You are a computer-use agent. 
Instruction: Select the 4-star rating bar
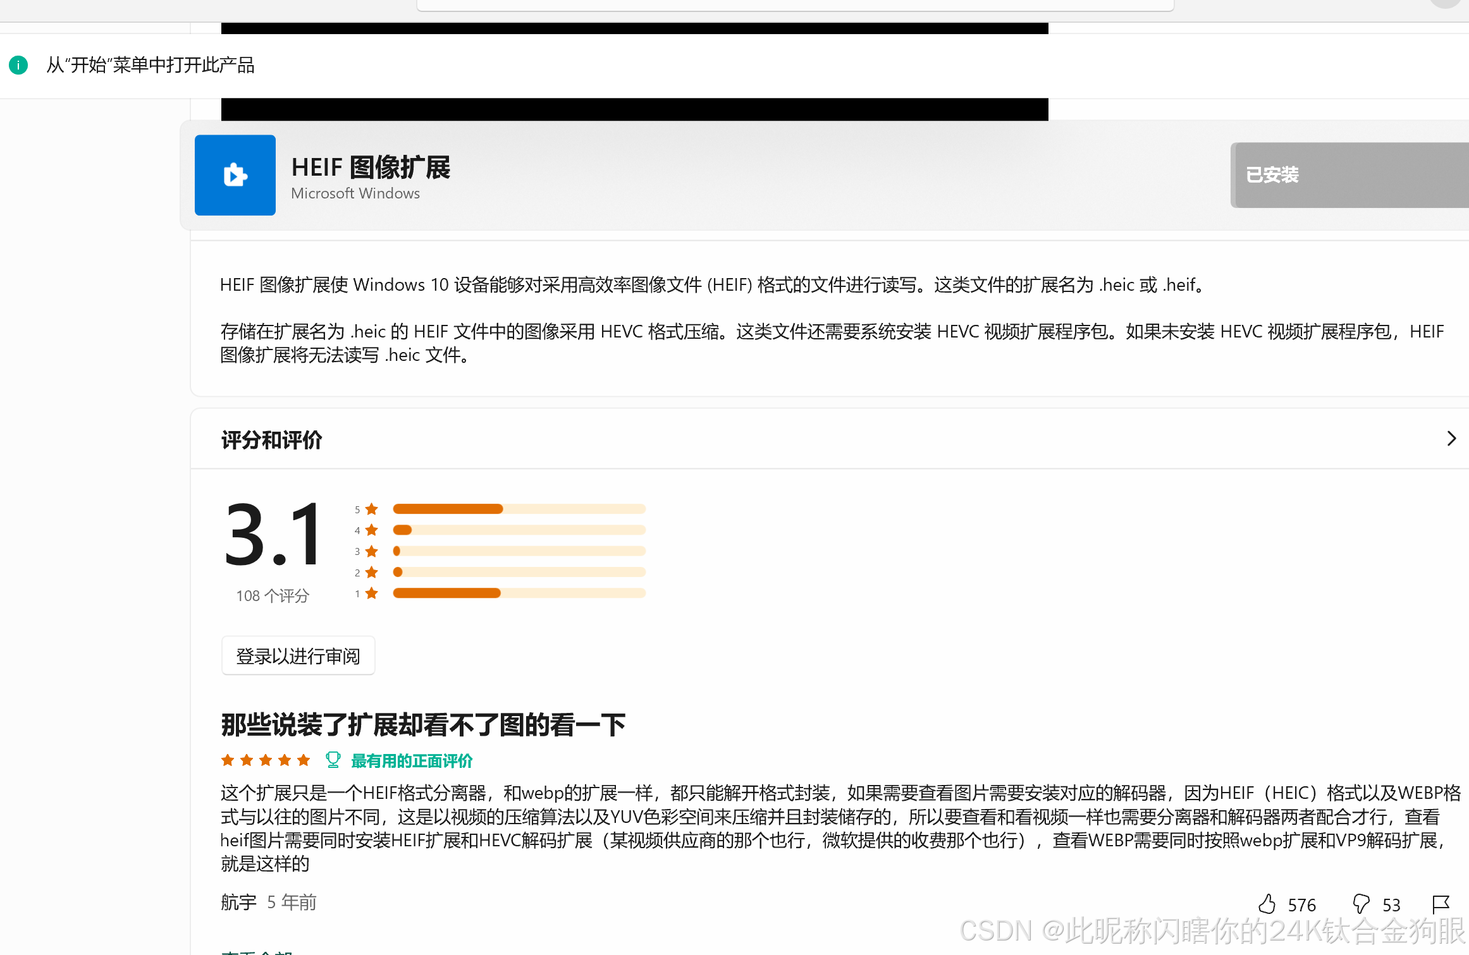(519, 530)
